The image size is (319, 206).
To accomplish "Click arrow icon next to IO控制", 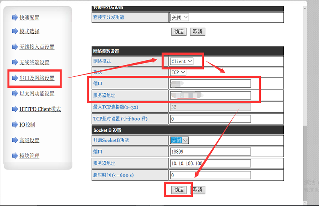I will point(15,125).
